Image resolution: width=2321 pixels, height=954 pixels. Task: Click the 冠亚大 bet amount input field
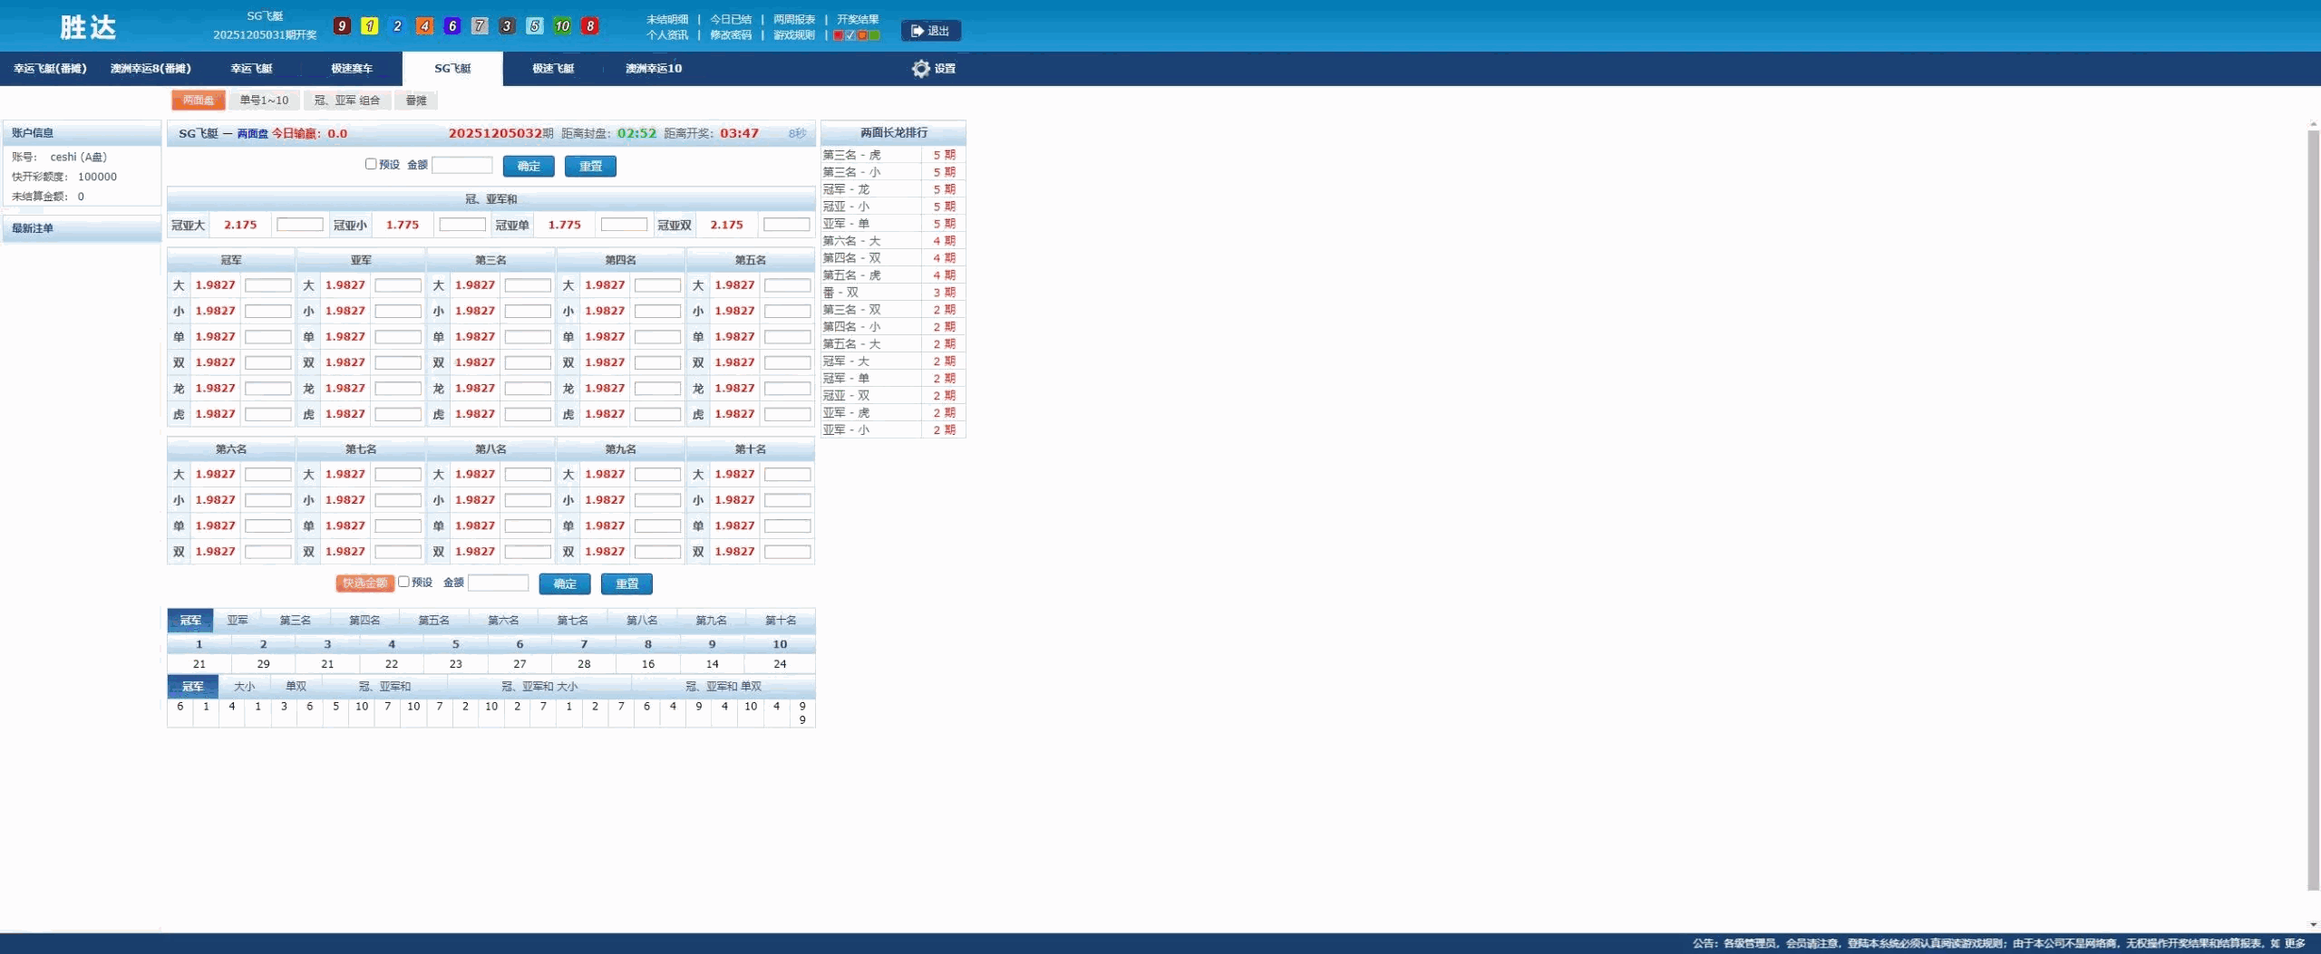(x=300, y=225)
